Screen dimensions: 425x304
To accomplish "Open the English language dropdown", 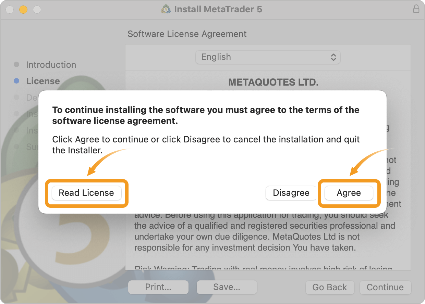I will [268, 57].
